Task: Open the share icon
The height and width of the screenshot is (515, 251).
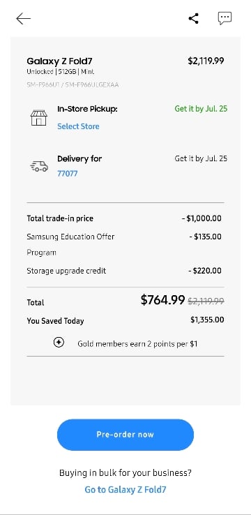Action: coord(194,18)
